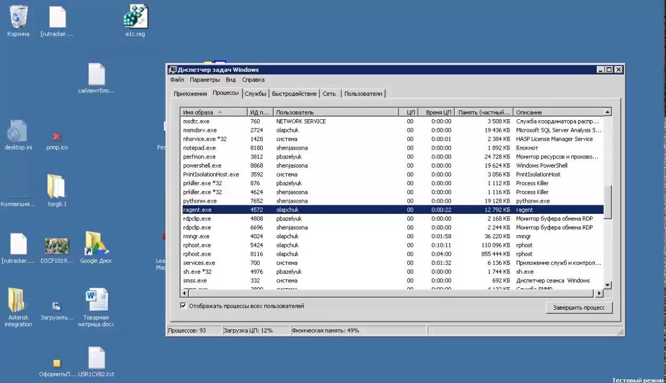
Task: Select the rmngr.exe process row
Action: (392, 236)
